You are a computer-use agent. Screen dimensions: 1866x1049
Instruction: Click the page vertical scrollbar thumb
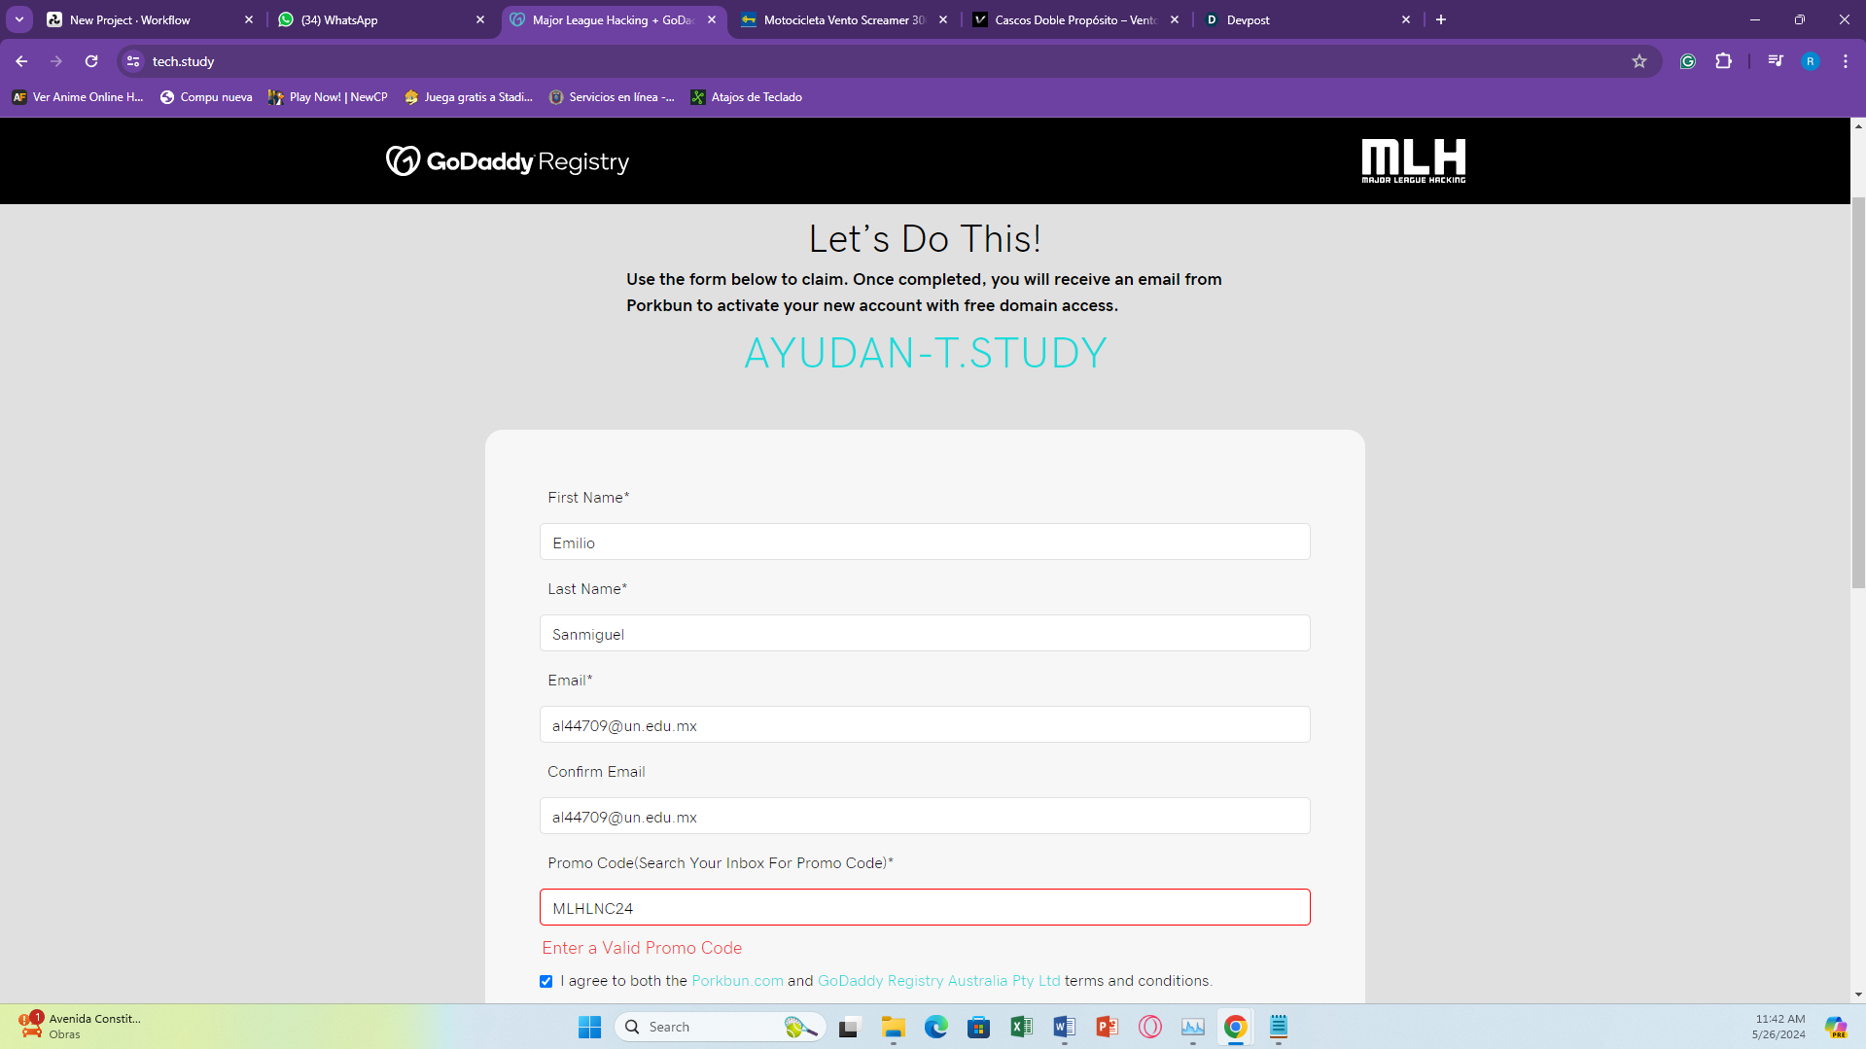click(1858, 393)
